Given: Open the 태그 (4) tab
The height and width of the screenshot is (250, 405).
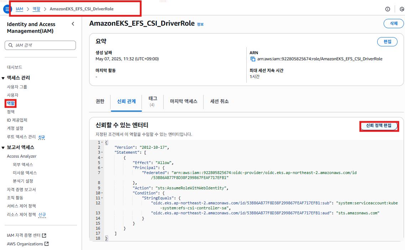Looking at the screenshot, I should pyautogui.click(x=153, y=102).
